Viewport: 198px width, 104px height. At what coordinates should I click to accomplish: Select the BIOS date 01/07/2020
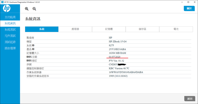tap(114, 57)
